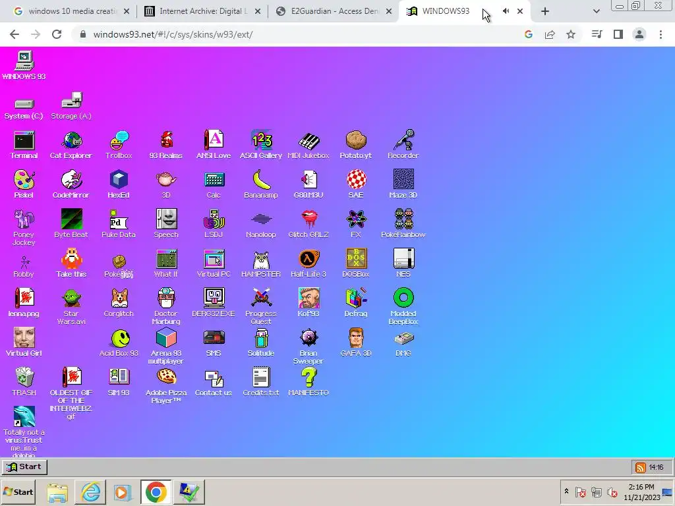
Task: Open the Piskel paint icon
Action: (x=24, y=184)
